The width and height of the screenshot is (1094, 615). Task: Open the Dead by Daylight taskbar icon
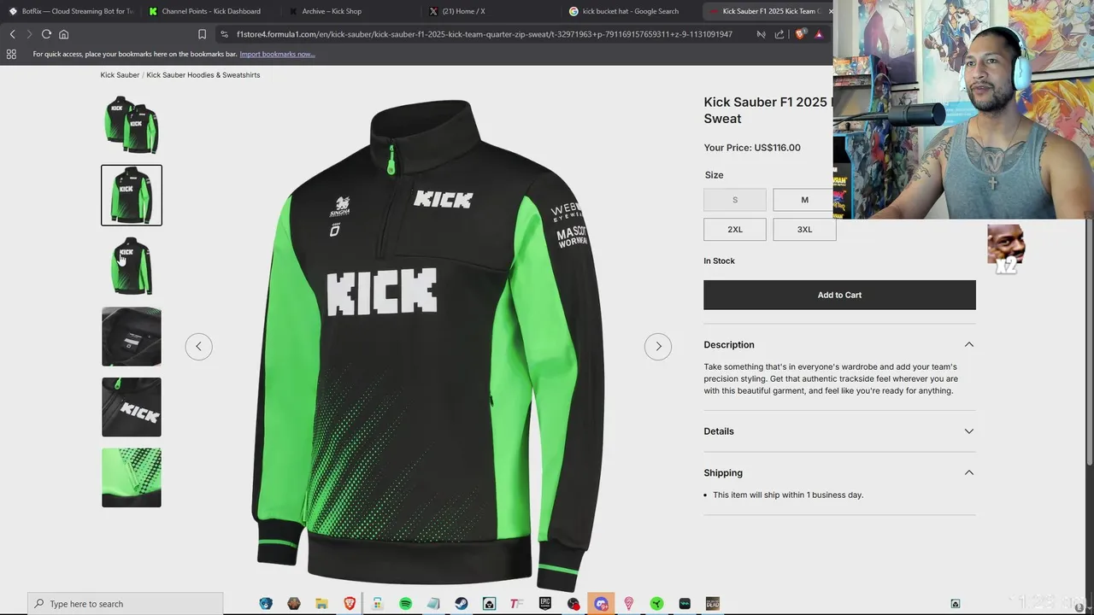pos(712,604)
